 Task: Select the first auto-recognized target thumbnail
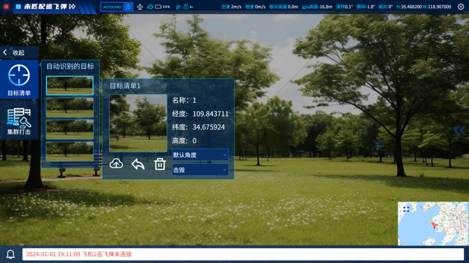point(69,85)
